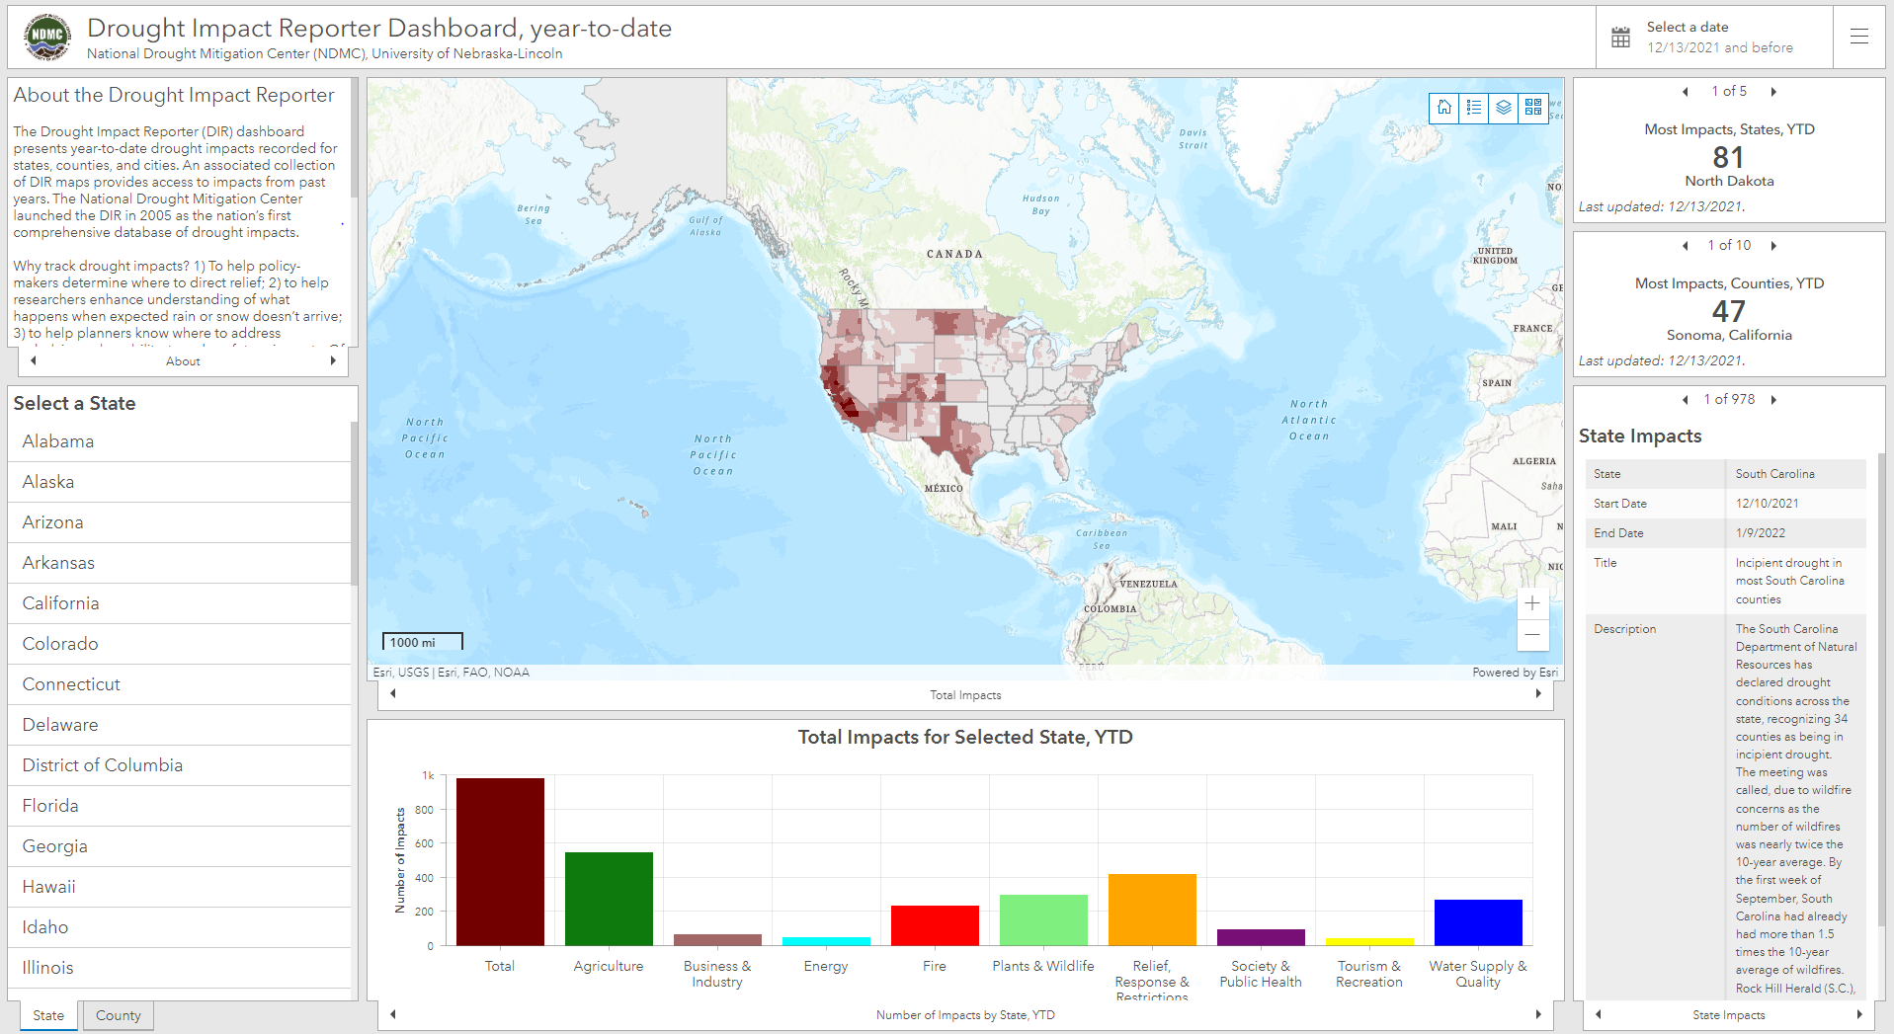Viewport: 1894px width, 1034px height.
Task: Advance map panel past Total Impacts
Action: (1538, 694)
